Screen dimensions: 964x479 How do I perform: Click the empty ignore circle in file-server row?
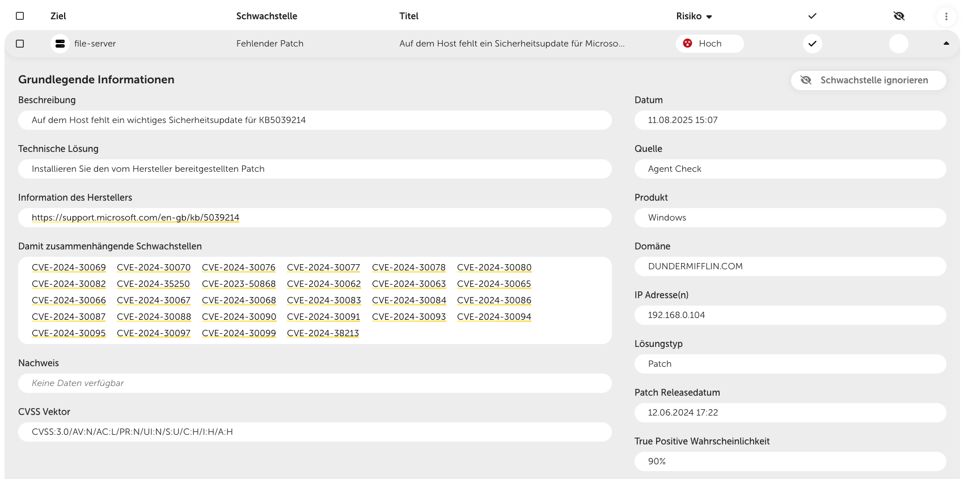898,44
